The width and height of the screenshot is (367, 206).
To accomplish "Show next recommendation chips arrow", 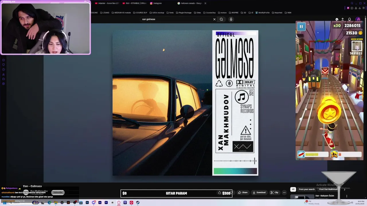I will point(344,189).
